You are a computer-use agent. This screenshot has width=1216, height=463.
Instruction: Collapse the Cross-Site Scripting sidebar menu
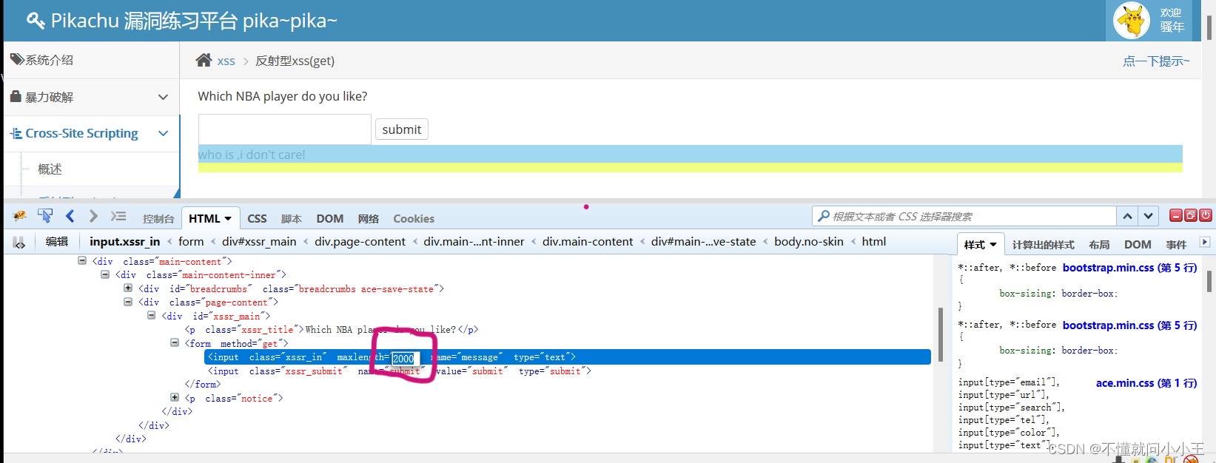click(x=164, y=133)
